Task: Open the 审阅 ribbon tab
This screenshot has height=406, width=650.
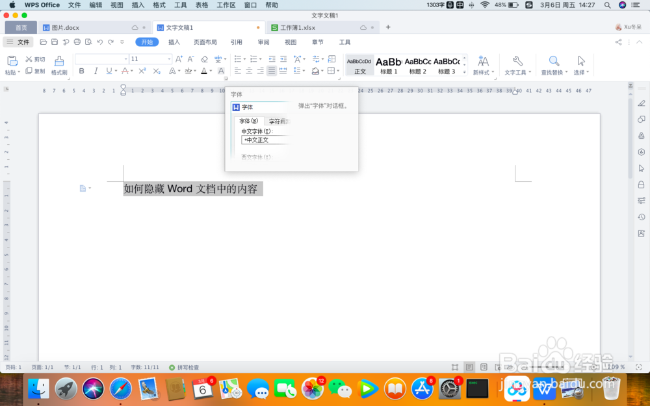Action: pos(263,42)
